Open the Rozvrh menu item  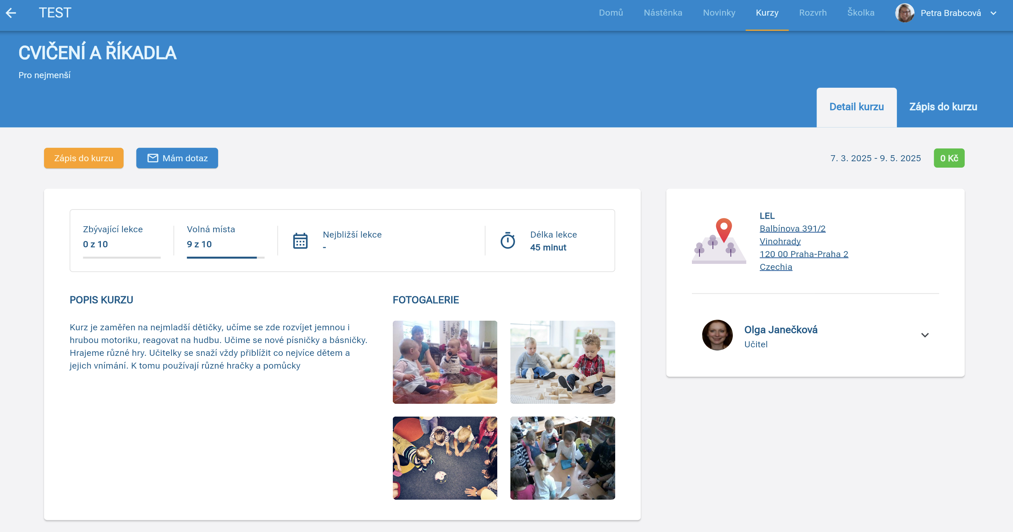[x=812, y=13]
